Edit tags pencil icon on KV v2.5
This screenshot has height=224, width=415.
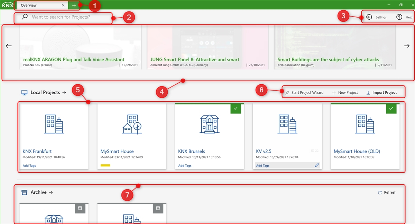(317, 166)
